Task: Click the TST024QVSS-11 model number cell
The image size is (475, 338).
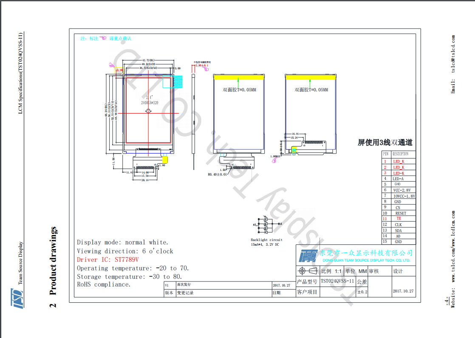Action: [337, 281]
